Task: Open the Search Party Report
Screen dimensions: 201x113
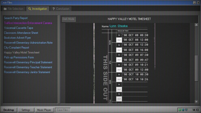Action: [x=16, y=18]
